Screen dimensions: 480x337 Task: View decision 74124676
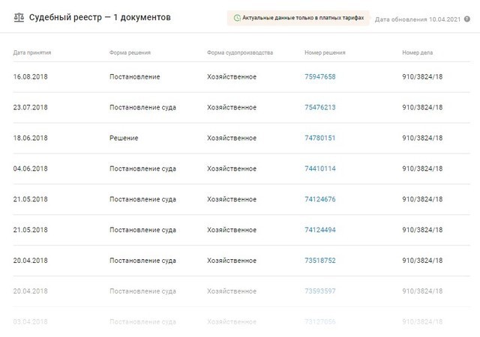point(320,200)
